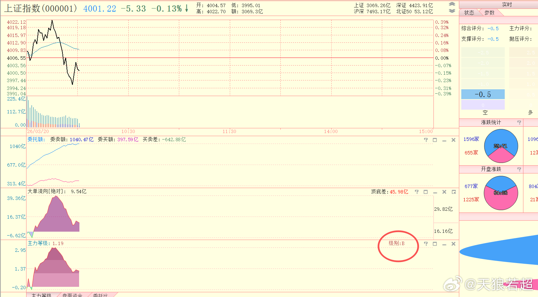Open help for the 委托额 panel
The width and height of the screenshot is (538, 297).
pyautogui.click(x=426, y=140)
